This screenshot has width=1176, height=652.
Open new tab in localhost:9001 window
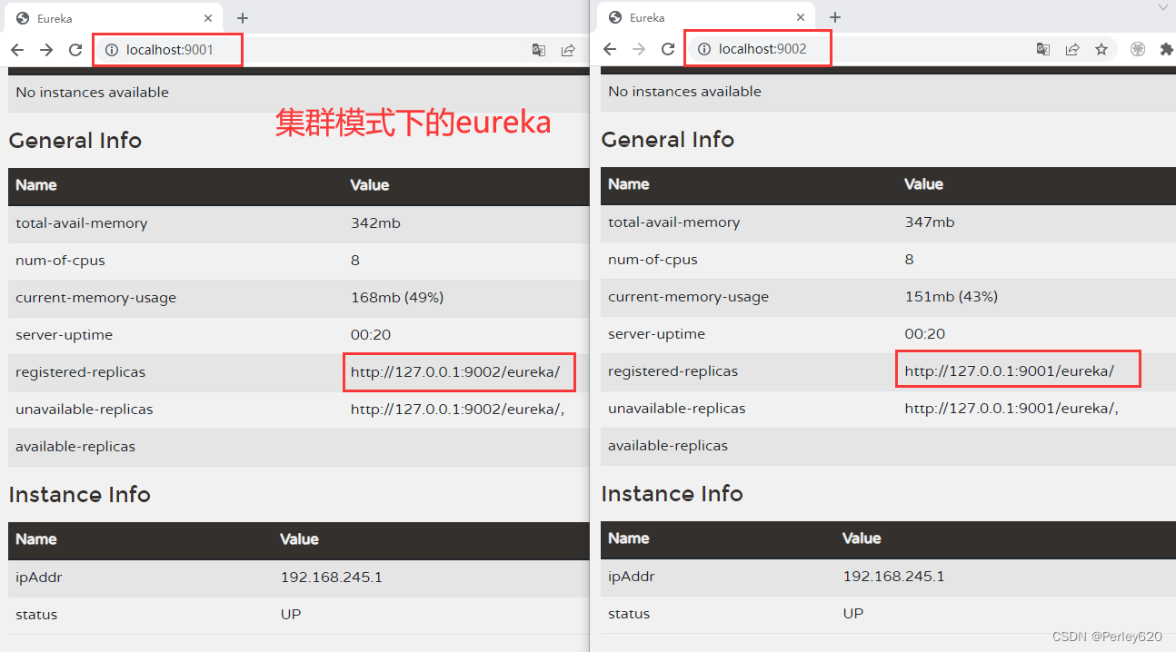[243, 18]
